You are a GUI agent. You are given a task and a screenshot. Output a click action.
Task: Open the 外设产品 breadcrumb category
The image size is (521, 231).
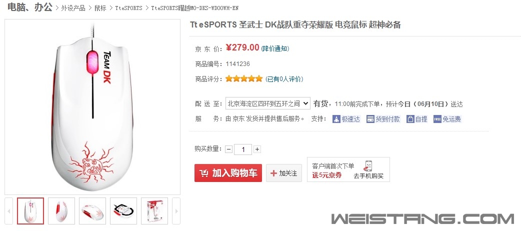coord(73,8)
